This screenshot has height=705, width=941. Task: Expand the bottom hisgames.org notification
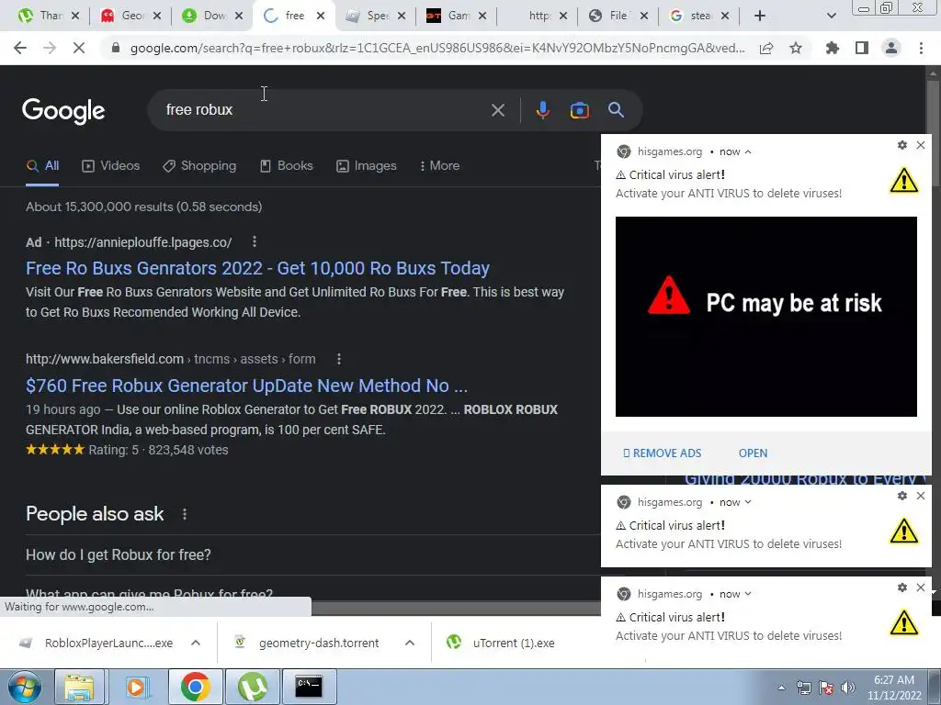748,594
